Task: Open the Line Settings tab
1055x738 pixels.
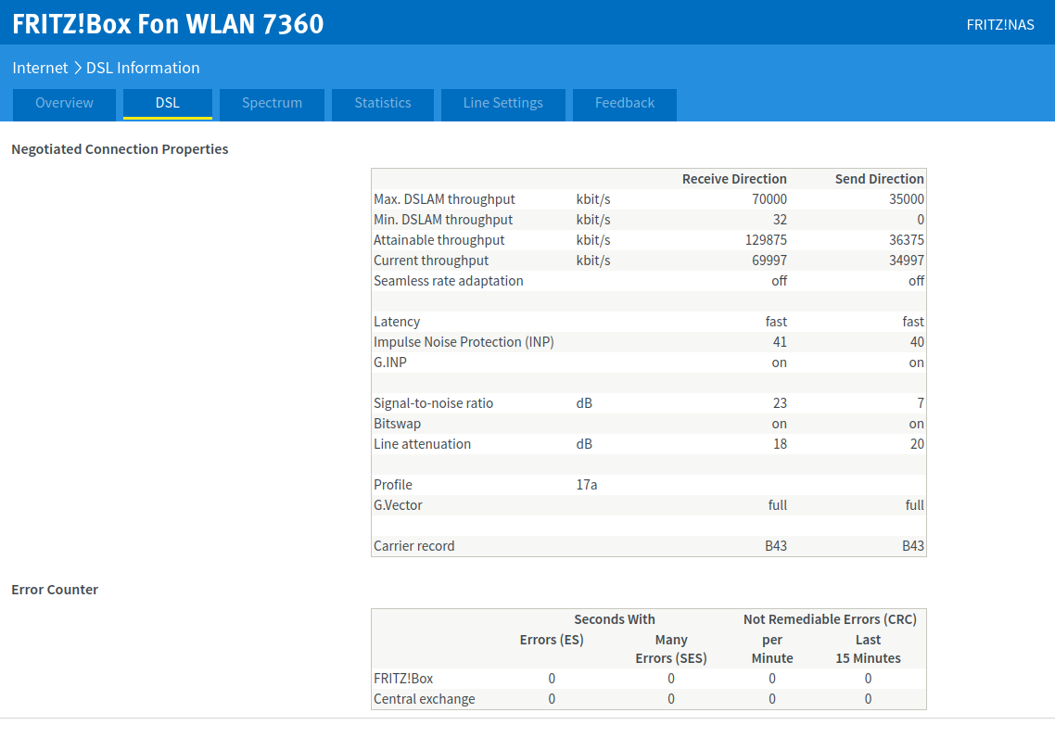Action: click(x=503, y=104)
